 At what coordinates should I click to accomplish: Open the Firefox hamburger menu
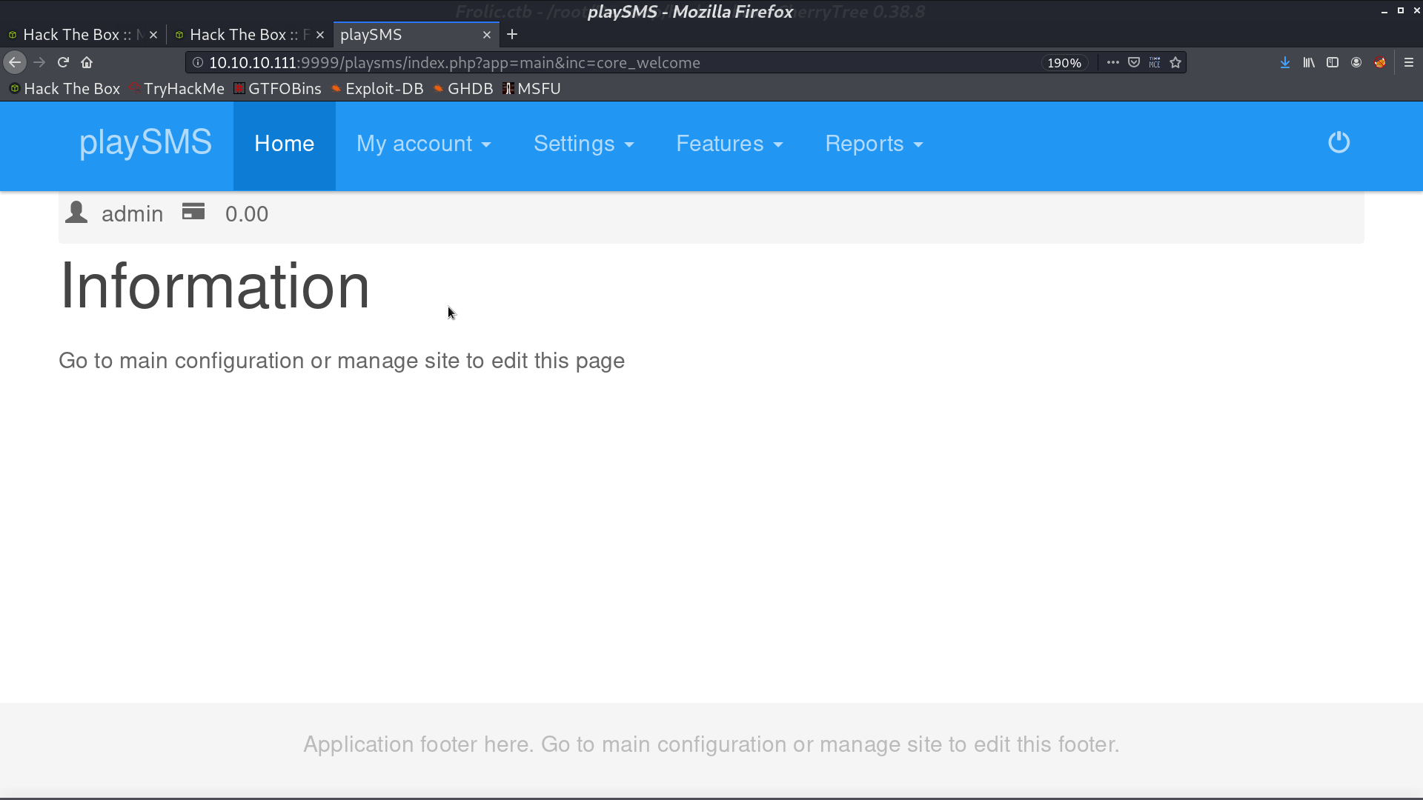click(1409, 63)
